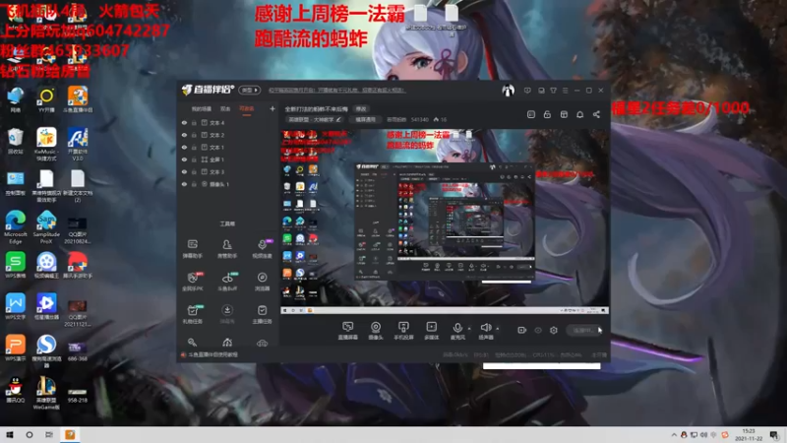Open the 房管助手 tool
This screenshot has width=787, height=443.
(227, 249)
